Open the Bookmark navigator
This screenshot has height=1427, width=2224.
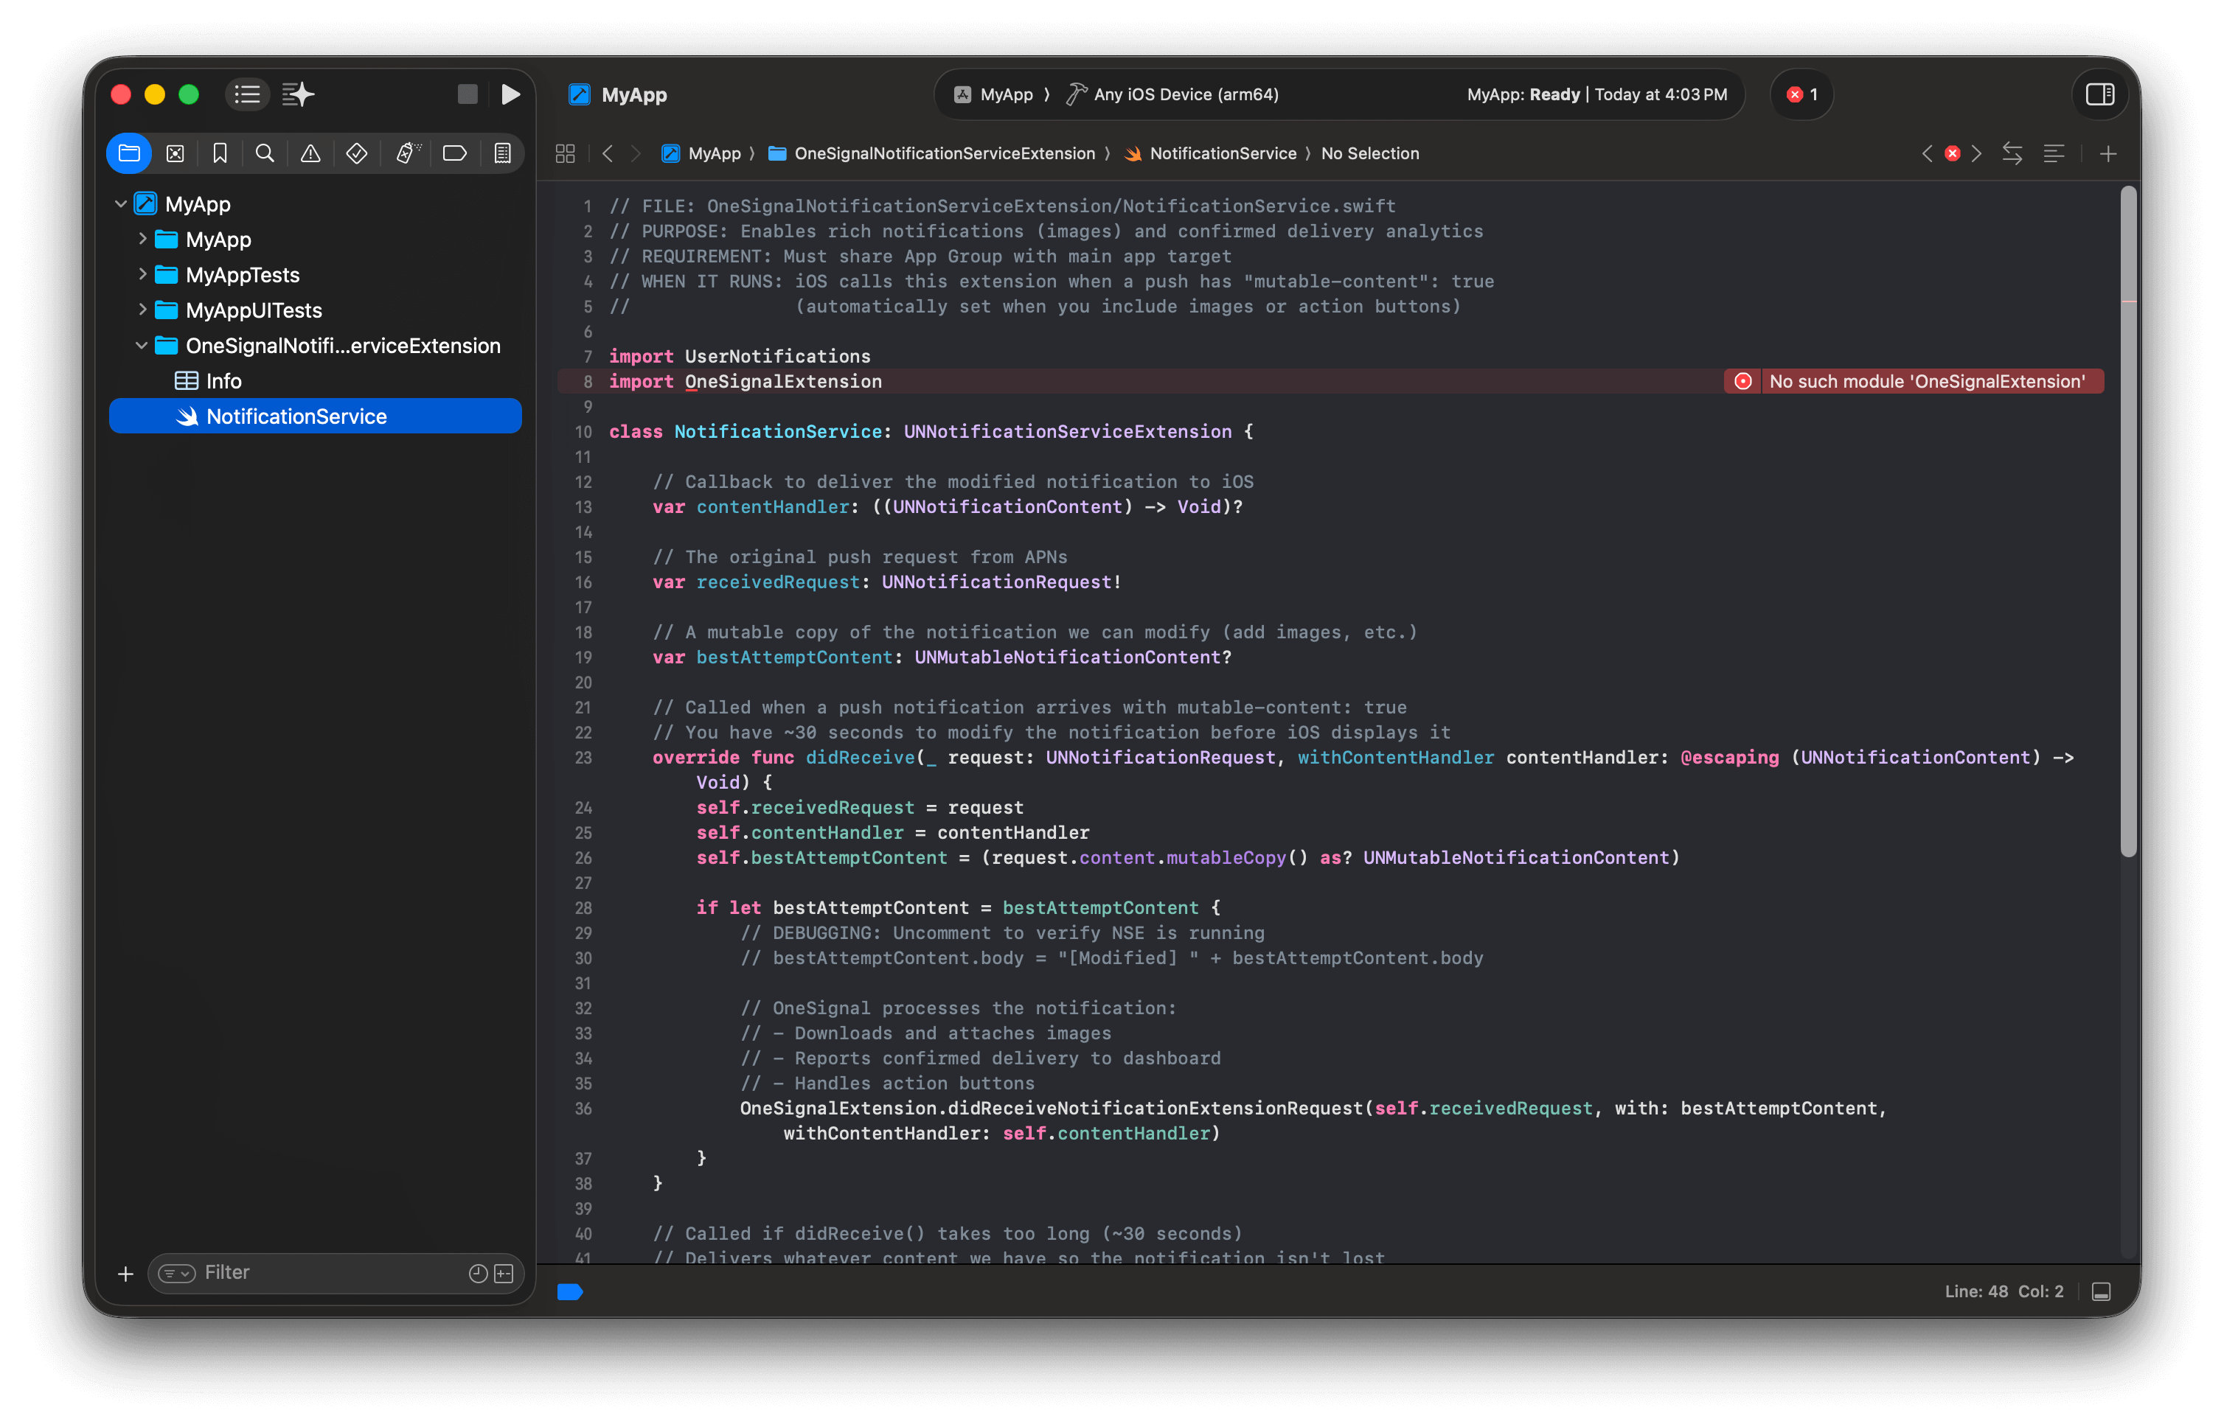[x=220, y=153]
